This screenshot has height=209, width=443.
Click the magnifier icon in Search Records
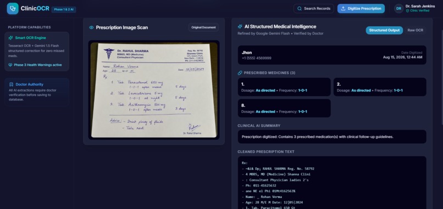coord(300,8)
